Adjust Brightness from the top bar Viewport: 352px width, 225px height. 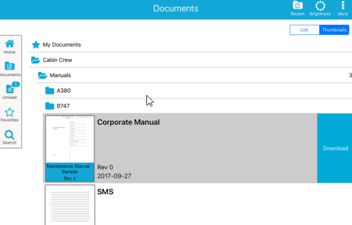(320, 8)
